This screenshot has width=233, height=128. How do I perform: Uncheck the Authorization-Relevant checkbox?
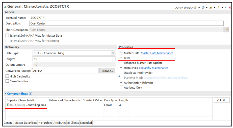click(x=121, y=83)
